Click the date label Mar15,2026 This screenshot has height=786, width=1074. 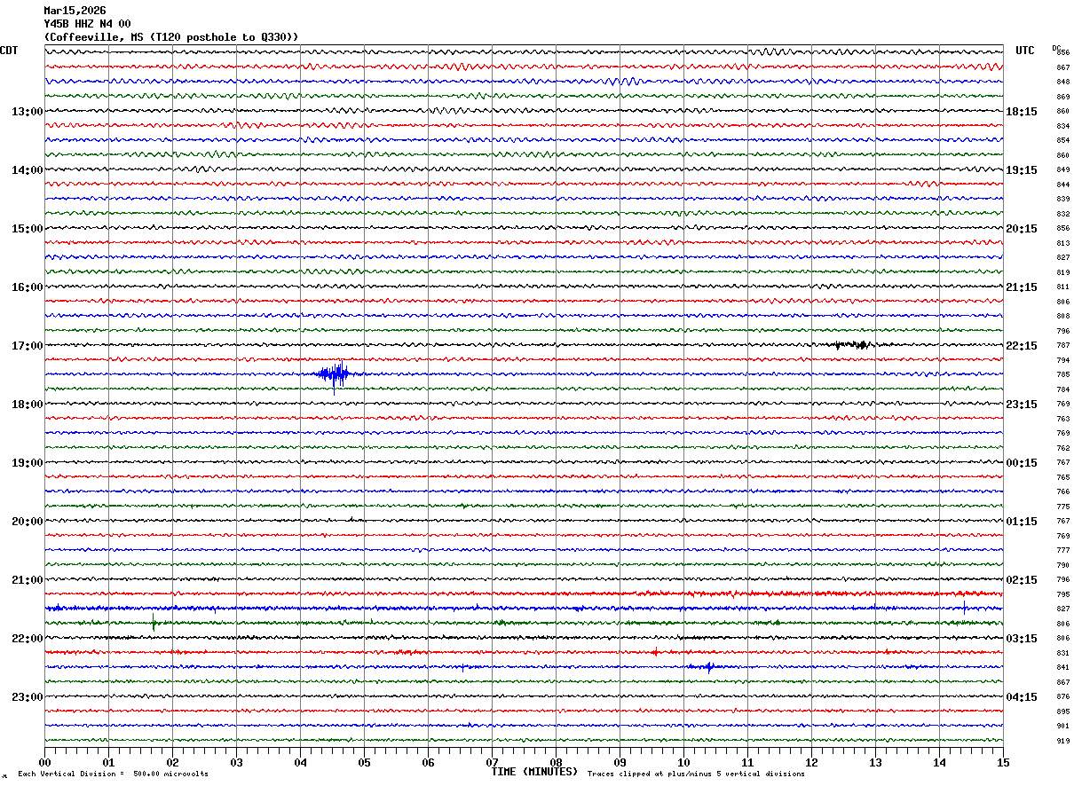tap(75, 11)
